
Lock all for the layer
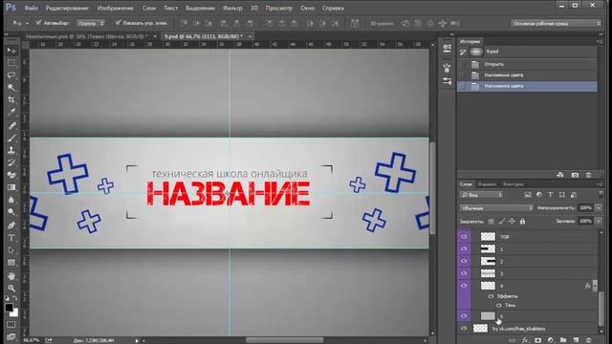523,222
